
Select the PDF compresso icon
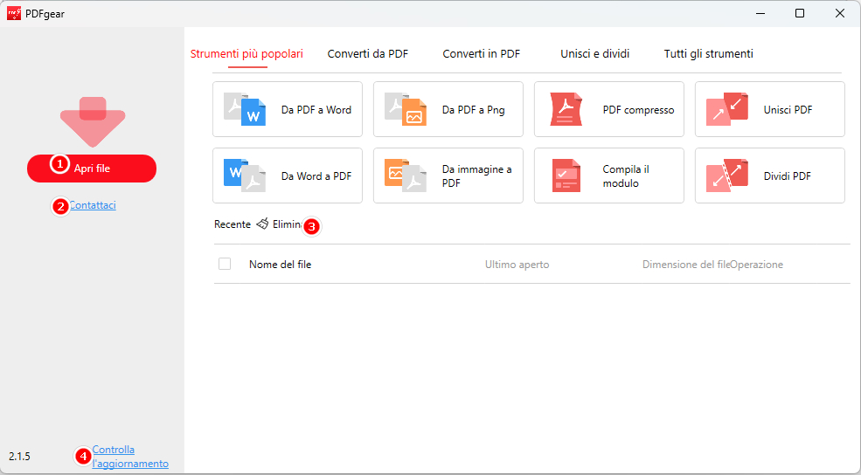pos(566,109)
